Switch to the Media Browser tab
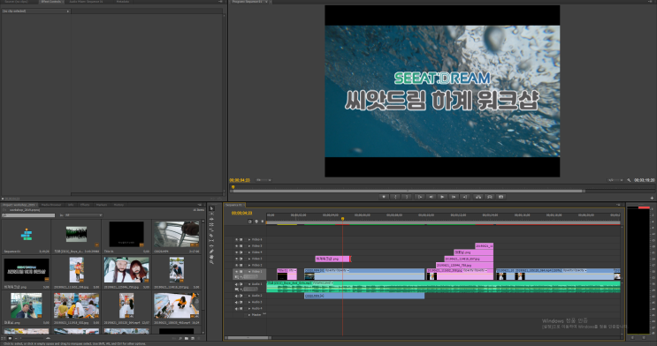This screenshot has height=346, width=657. [51, 205]
